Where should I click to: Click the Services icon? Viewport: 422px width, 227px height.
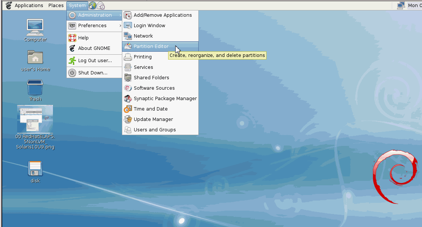pyautogui.click(x=128, y=67)
